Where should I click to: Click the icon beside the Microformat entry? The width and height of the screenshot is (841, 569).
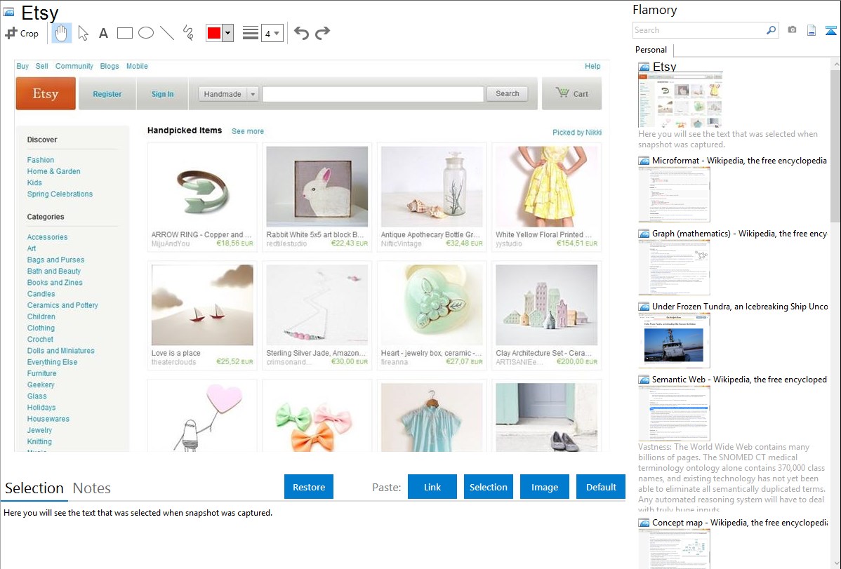(x=644, y=161)
